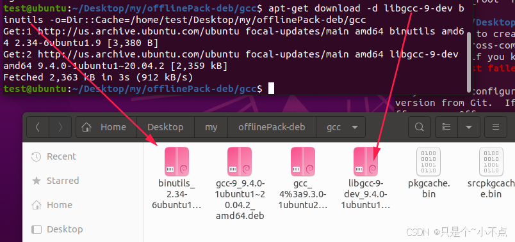Select the pkgcache.bin file icon
The image size is (515, 242).
pos(429,161)
